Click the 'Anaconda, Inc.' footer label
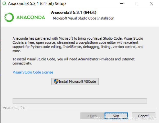This screenshot has width=159, height=123. [15, 108]
